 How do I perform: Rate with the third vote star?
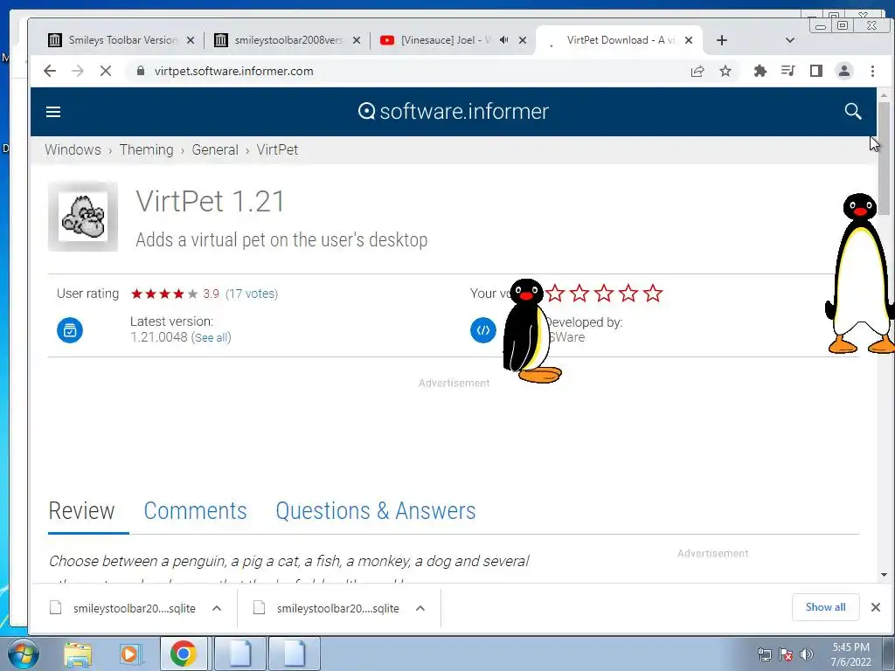point(604,294)
